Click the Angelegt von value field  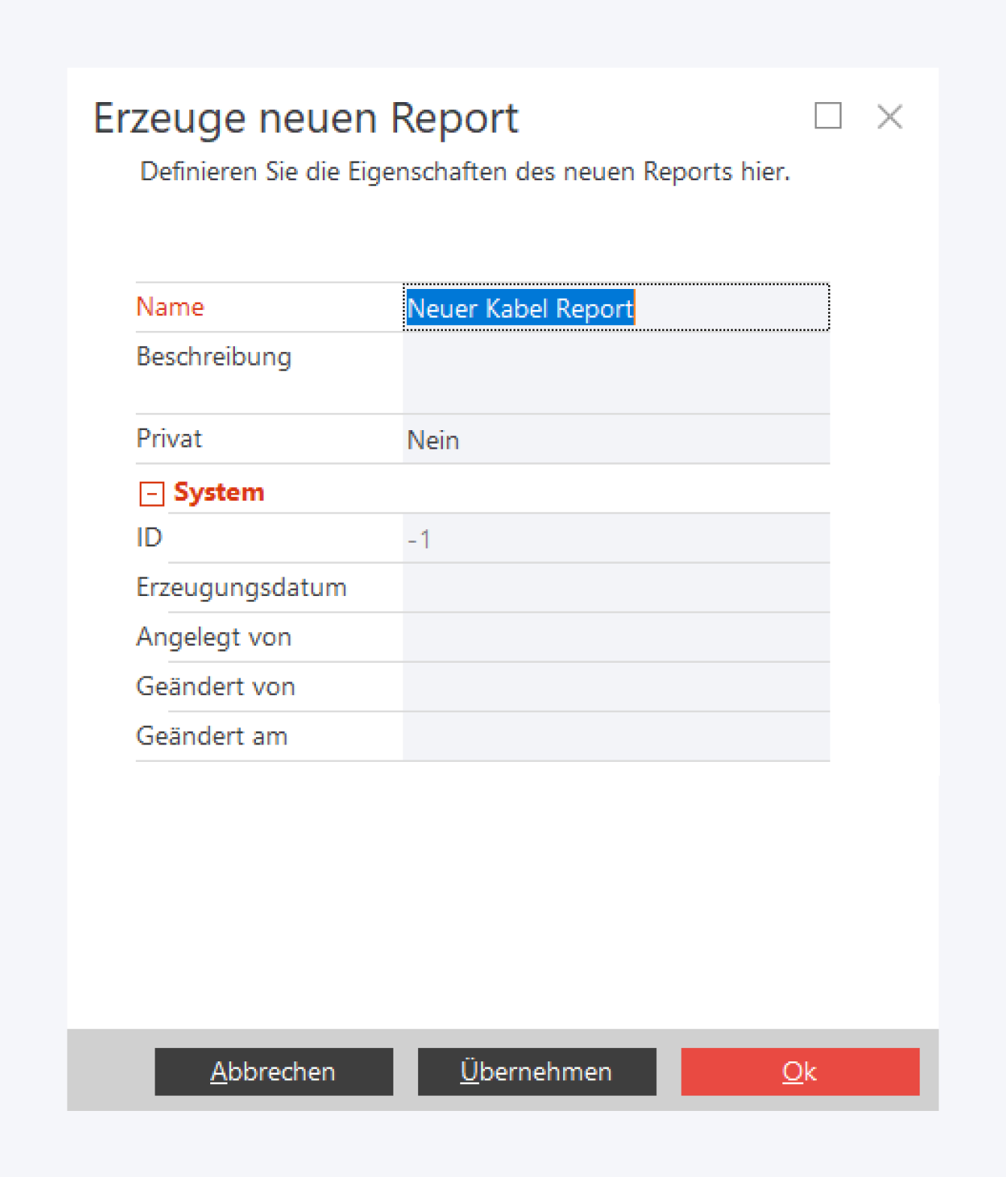point(616,637)
